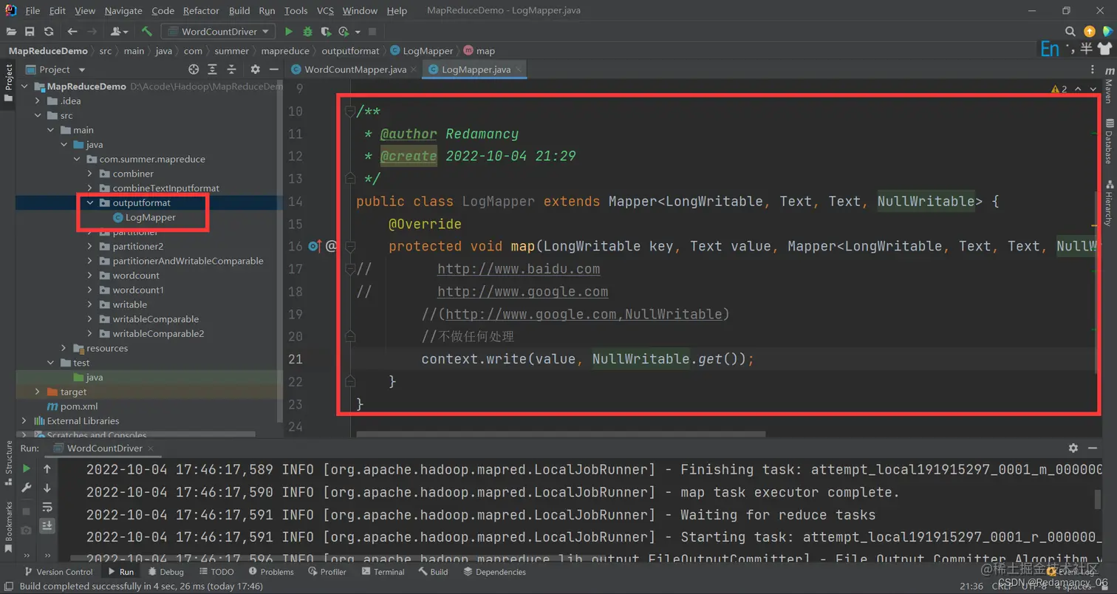Click Collapse All in Project panel
The height and width of the screenshot is (594, 1117).
pos(232,69)
